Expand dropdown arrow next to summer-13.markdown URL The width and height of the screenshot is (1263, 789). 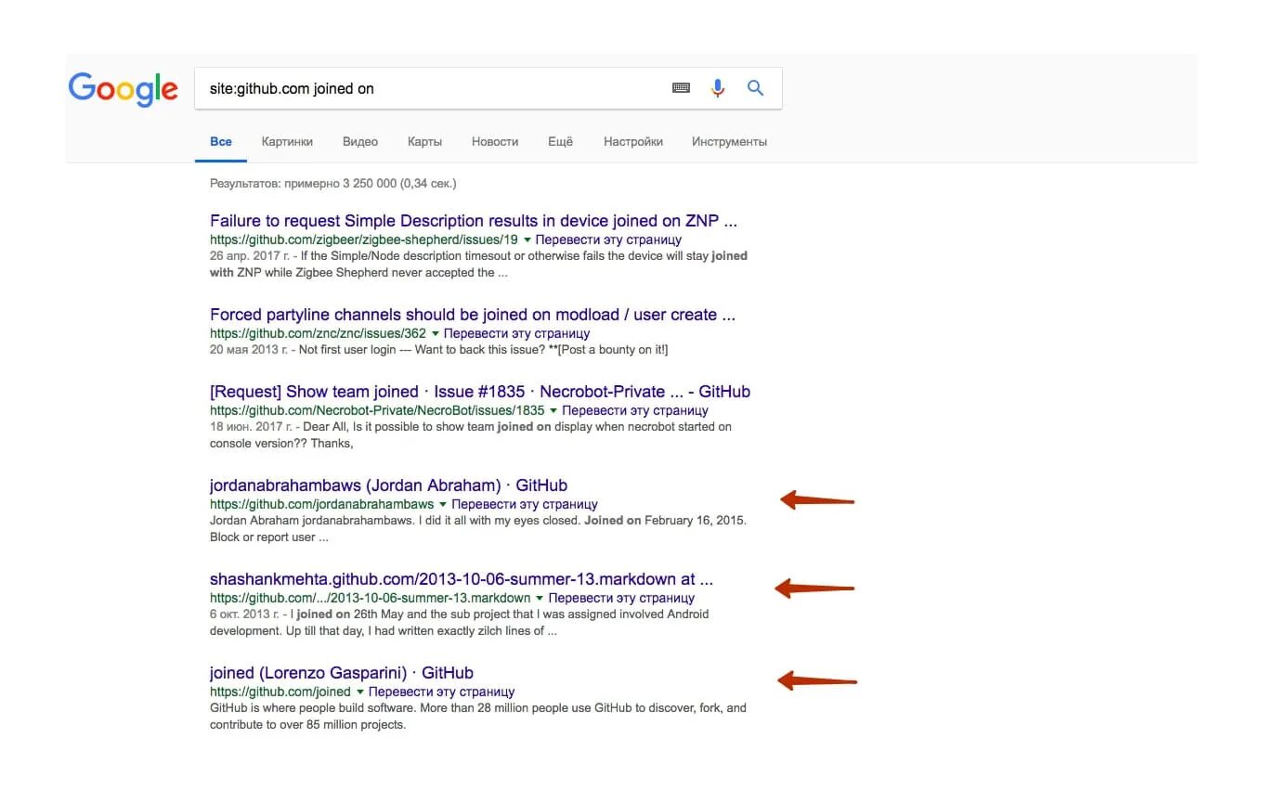click(540, 598)
